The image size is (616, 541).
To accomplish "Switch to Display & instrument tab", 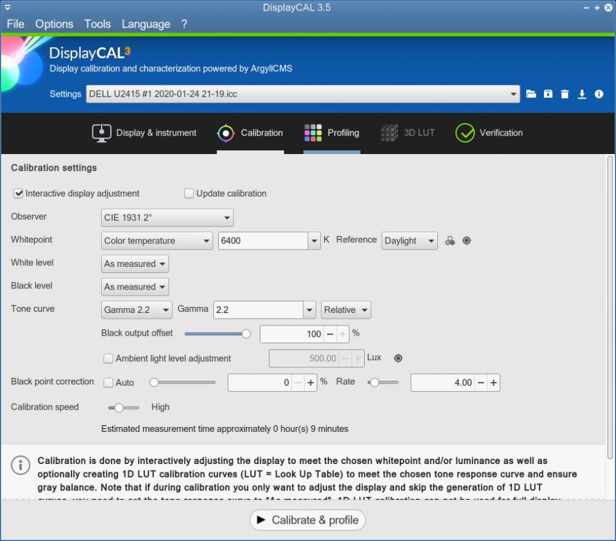I will click(144, 133).
